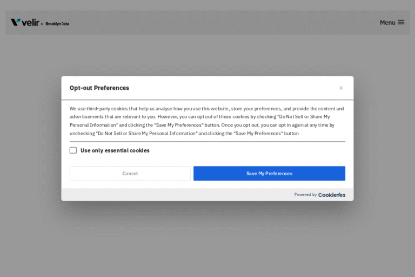This screenshot has width=415, height=277.
Task: Click empty area of the header bar
Action: 216,22
